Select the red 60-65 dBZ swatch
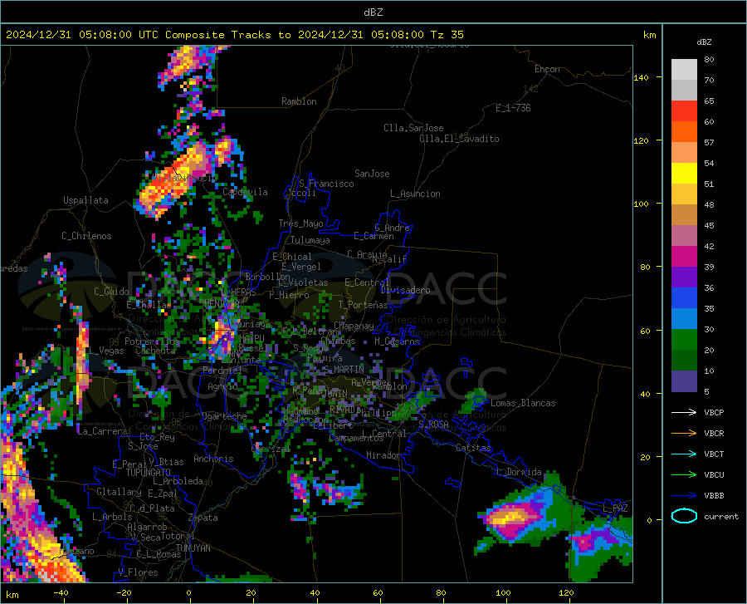The width and height of the screenshot is (747, 604). pyautogui.click(x=684, y=111)
